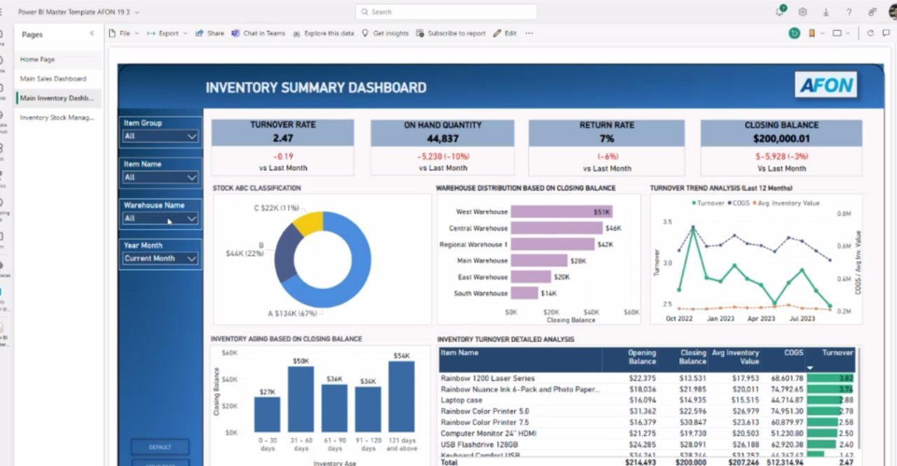Viewport: 897px width, 466px height.
Task: Open Subscribe to report
Action: [x=452, y=33]
